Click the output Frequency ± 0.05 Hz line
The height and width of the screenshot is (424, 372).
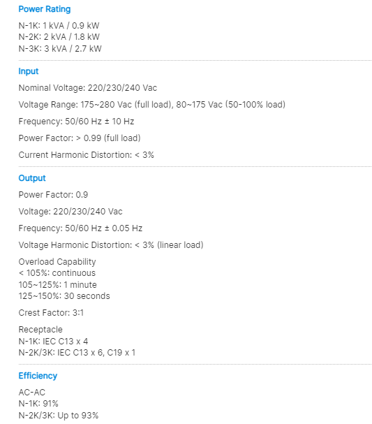tap(80, 228)
